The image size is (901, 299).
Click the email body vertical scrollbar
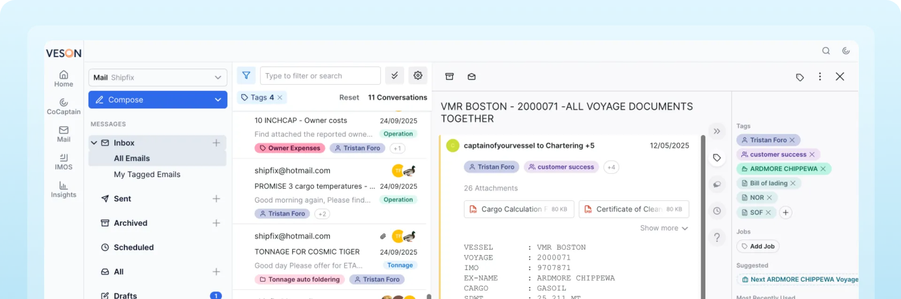point(703,217)
